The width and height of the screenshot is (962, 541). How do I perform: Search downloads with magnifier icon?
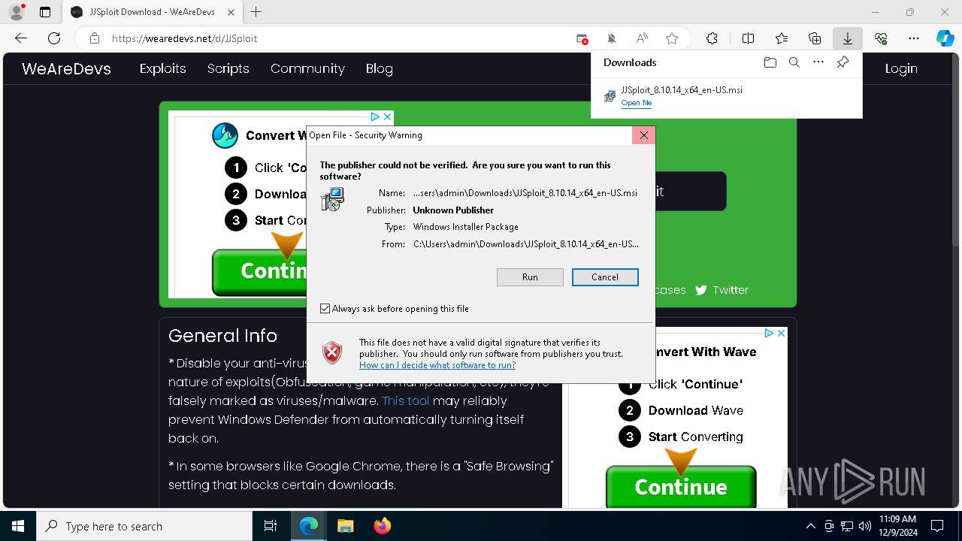click(x=794, y=62)
